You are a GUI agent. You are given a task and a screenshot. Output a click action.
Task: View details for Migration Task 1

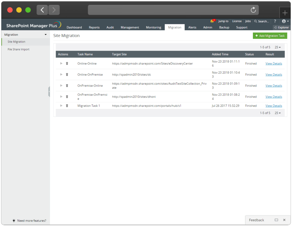point(274,106)
